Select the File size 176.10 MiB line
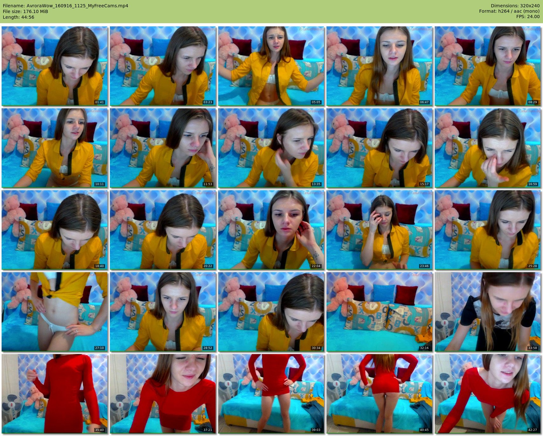The height and width of the screenshot is (436, 543). 25,11
